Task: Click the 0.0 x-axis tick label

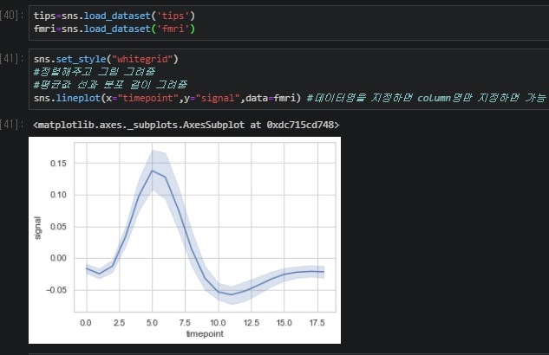Action: [x=86, y=323]
